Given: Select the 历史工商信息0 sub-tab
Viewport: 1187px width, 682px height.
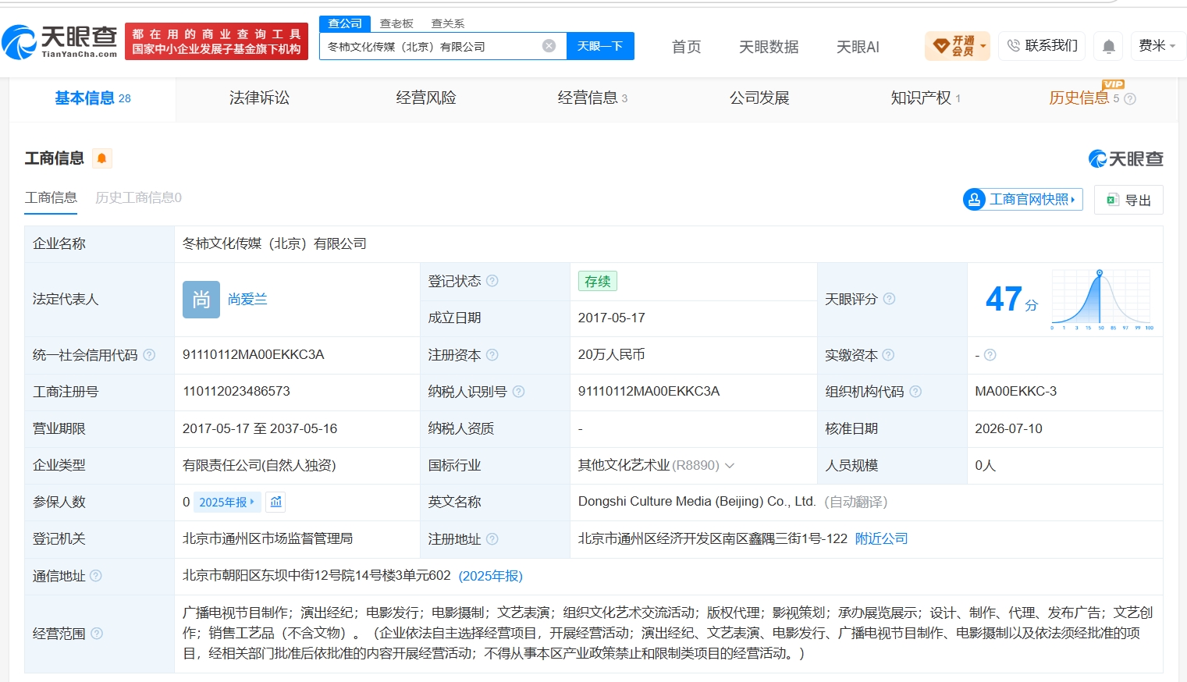Looking at the screenshot, I should coord(138,198).
